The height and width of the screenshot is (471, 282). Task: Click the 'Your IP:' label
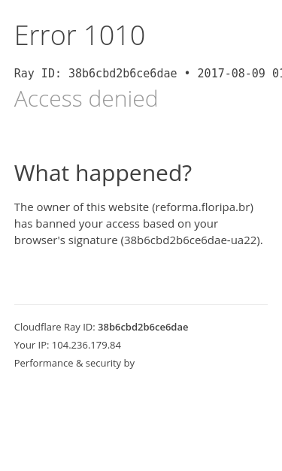[x=32, y=345]
